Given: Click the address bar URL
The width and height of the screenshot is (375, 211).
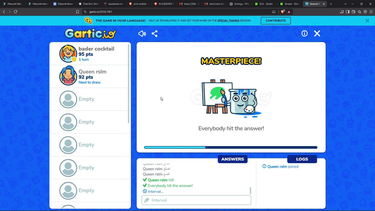Looking at the screenshot, I should click(100, 12).
